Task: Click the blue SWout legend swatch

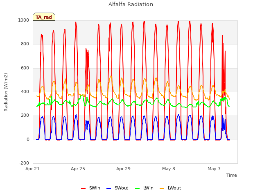Action: click(x=108, y=189)
